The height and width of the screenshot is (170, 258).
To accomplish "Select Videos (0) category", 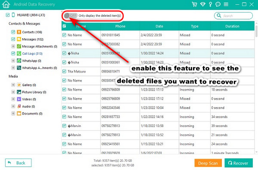I will 29,99.
